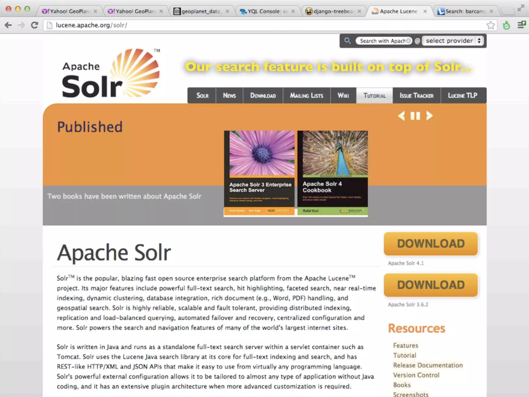Open the Release Documentation link
Image resolution: width=529 pixels, height=397 pixels.
point(428,365)
